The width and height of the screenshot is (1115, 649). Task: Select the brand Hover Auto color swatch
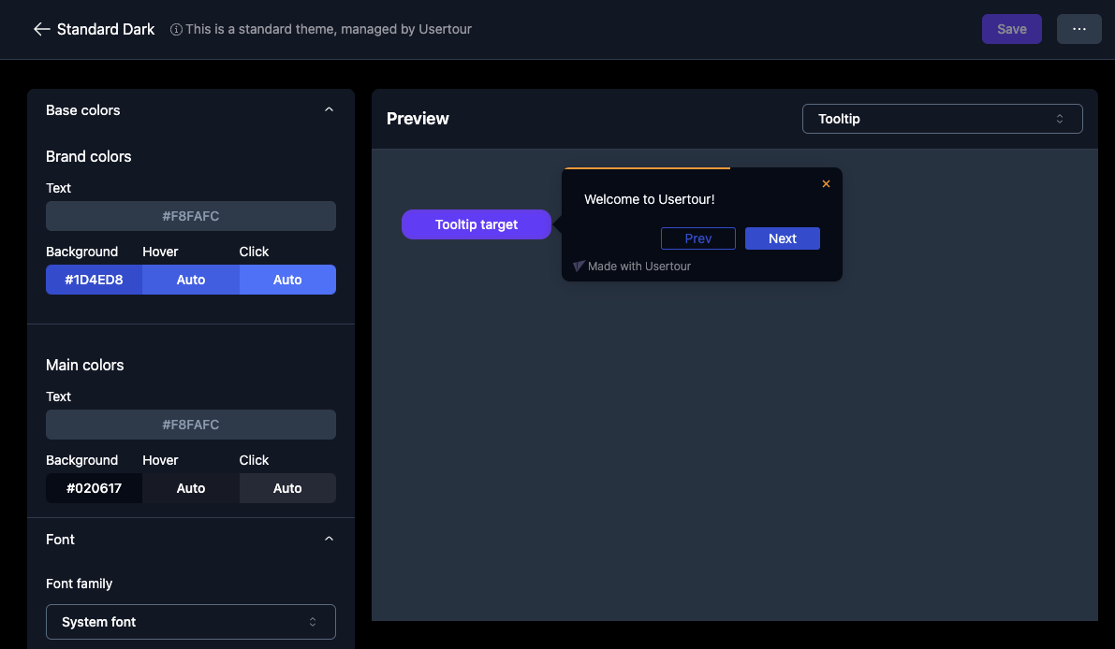click(191, 280)
